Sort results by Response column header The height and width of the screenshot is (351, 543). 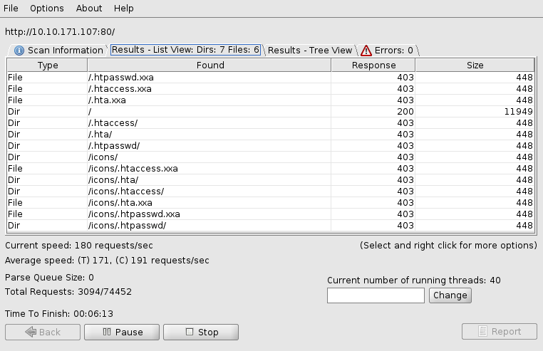pyautogui.click(x=373, y=66)
